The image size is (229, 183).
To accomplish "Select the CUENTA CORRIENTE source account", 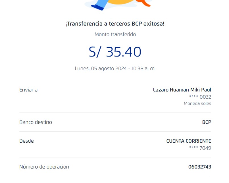I will coord(189,141).
